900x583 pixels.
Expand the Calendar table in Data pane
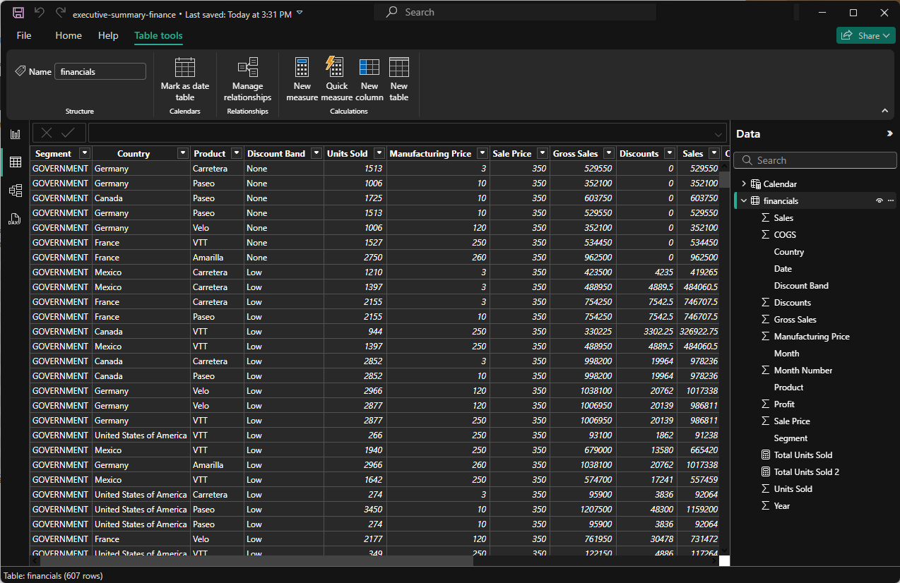743,184
